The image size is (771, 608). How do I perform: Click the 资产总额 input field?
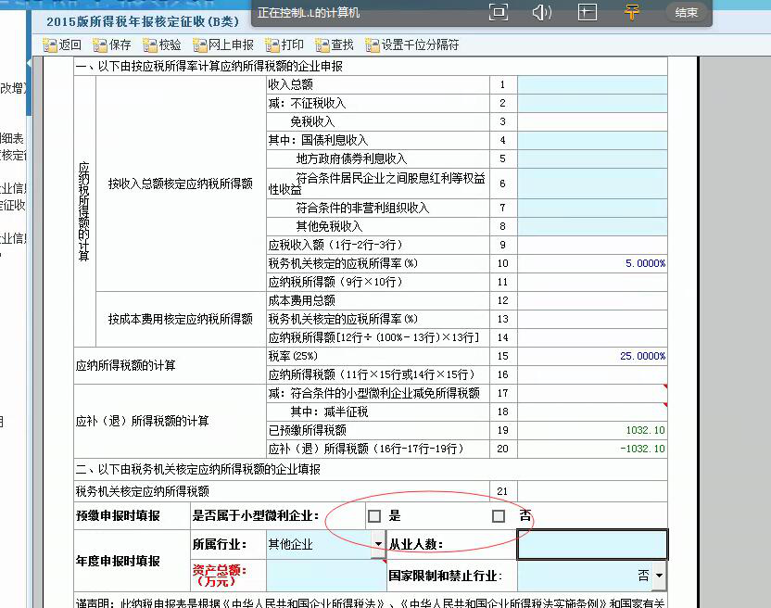(x=325, y=576)
